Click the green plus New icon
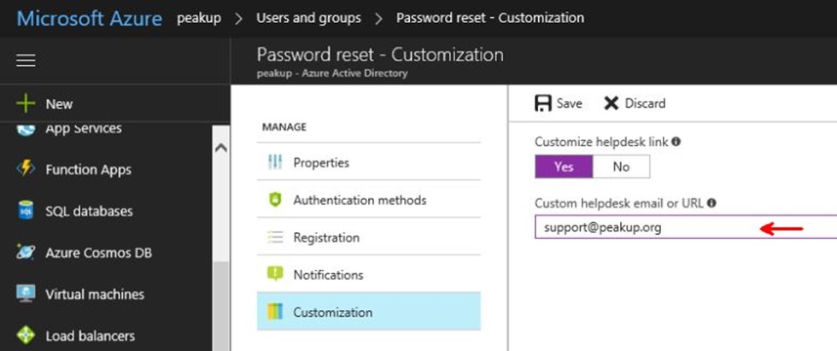 (26, 103)
